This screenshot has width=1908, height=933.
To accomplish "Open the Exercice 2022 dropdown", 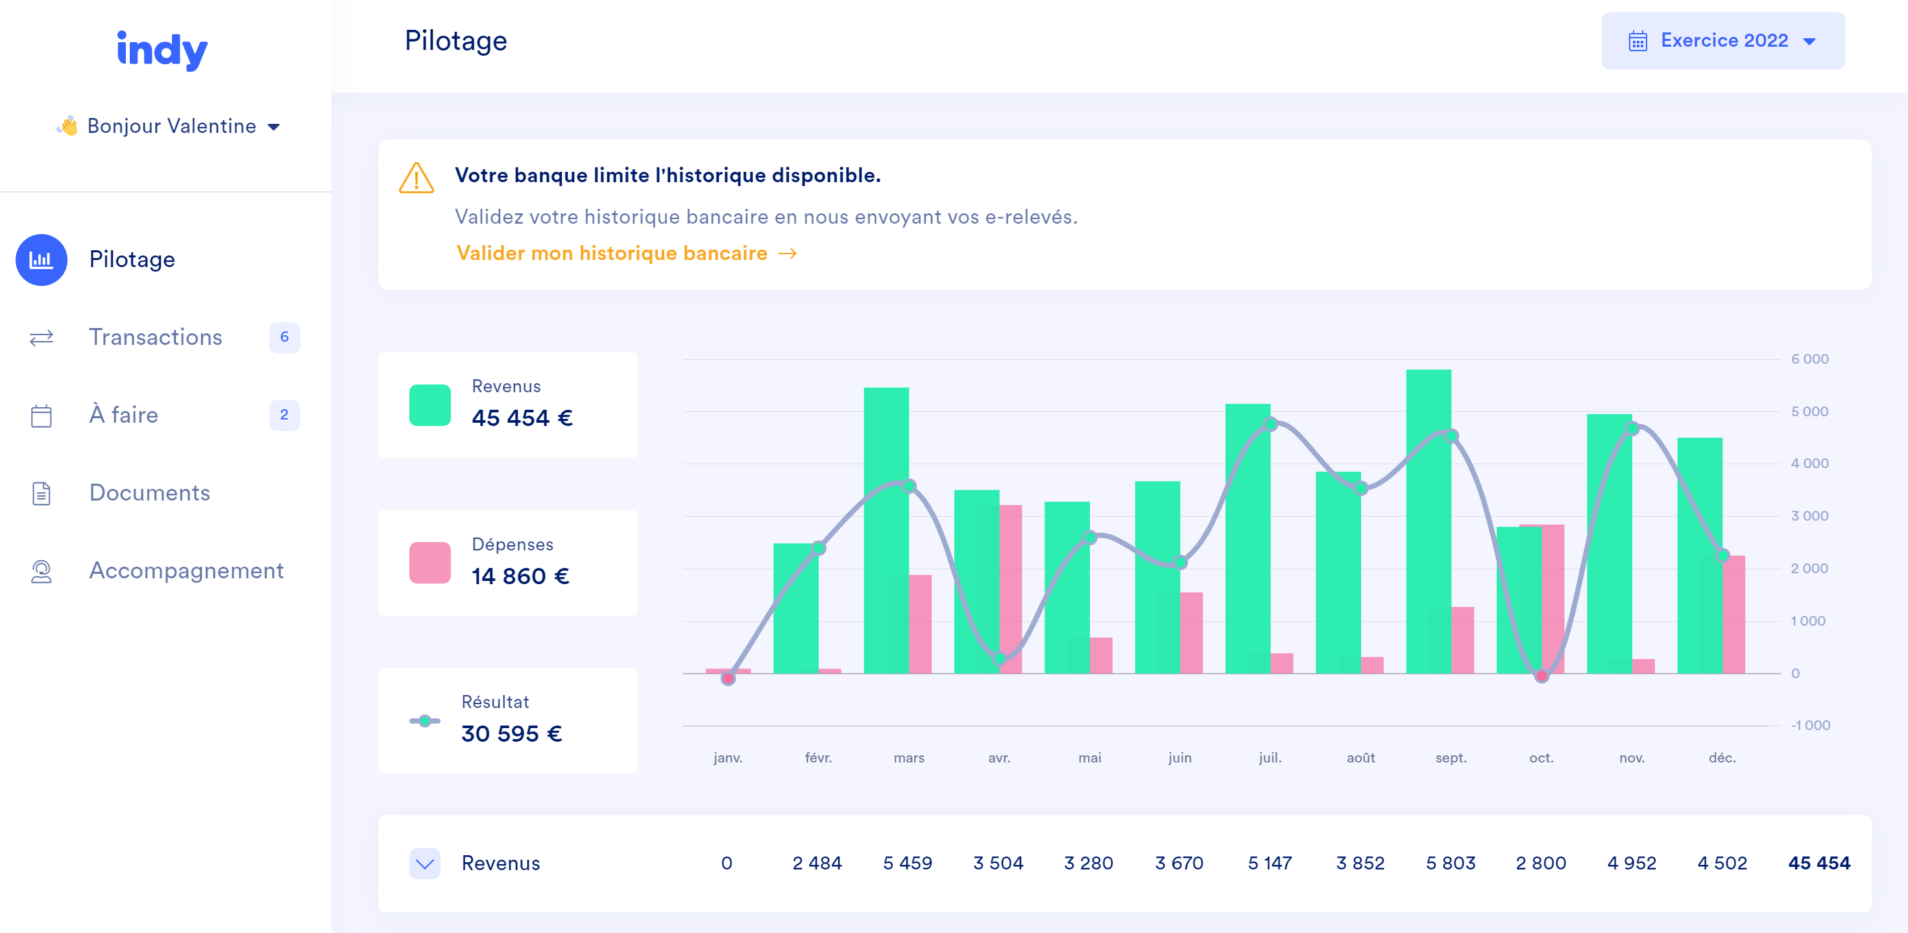I will tap(1723, 41).
